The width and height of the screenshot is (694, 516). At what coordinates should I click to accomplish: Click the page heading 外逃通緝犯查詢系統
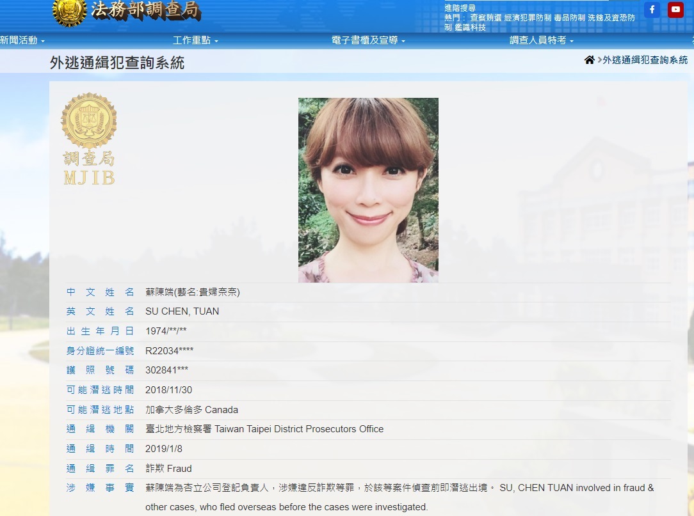pyautogui.click(x=117, y=63)
